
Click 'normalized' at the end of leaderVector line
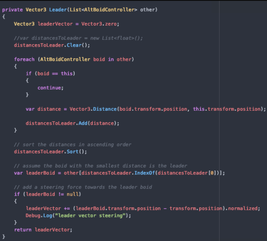pyautogui.click(x=243, y=208)
